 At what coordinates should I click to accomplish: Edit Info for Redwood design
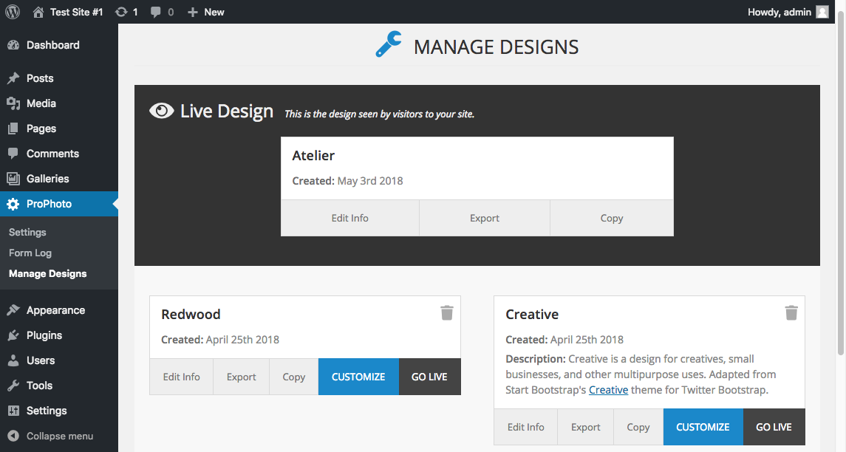pos(181,377)
